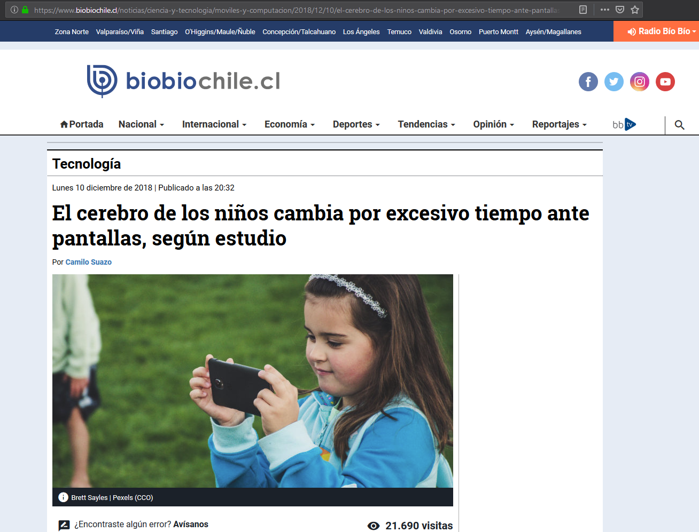Open page actions three-dots menu
699x532 pixels.
coord(605,10)
